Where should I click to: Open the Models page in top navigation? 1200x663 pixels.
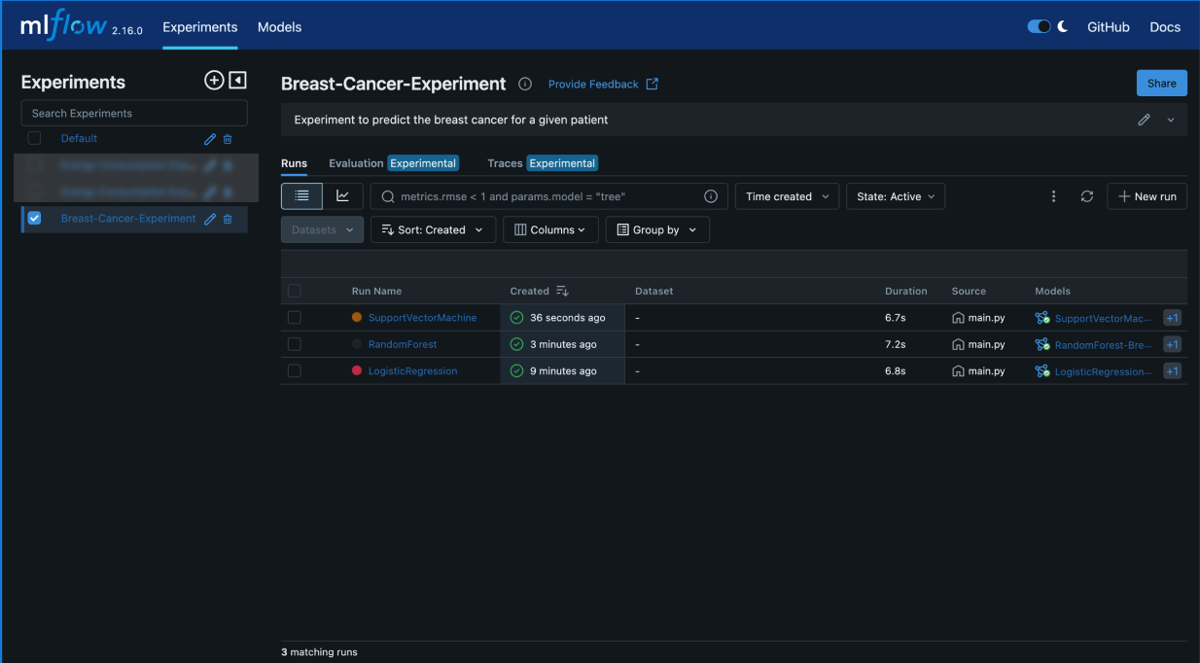tap(279, 27)
